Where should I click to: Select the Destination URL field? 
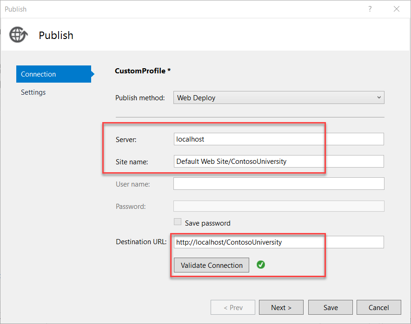pyautogui.click(x=249, y=242)
